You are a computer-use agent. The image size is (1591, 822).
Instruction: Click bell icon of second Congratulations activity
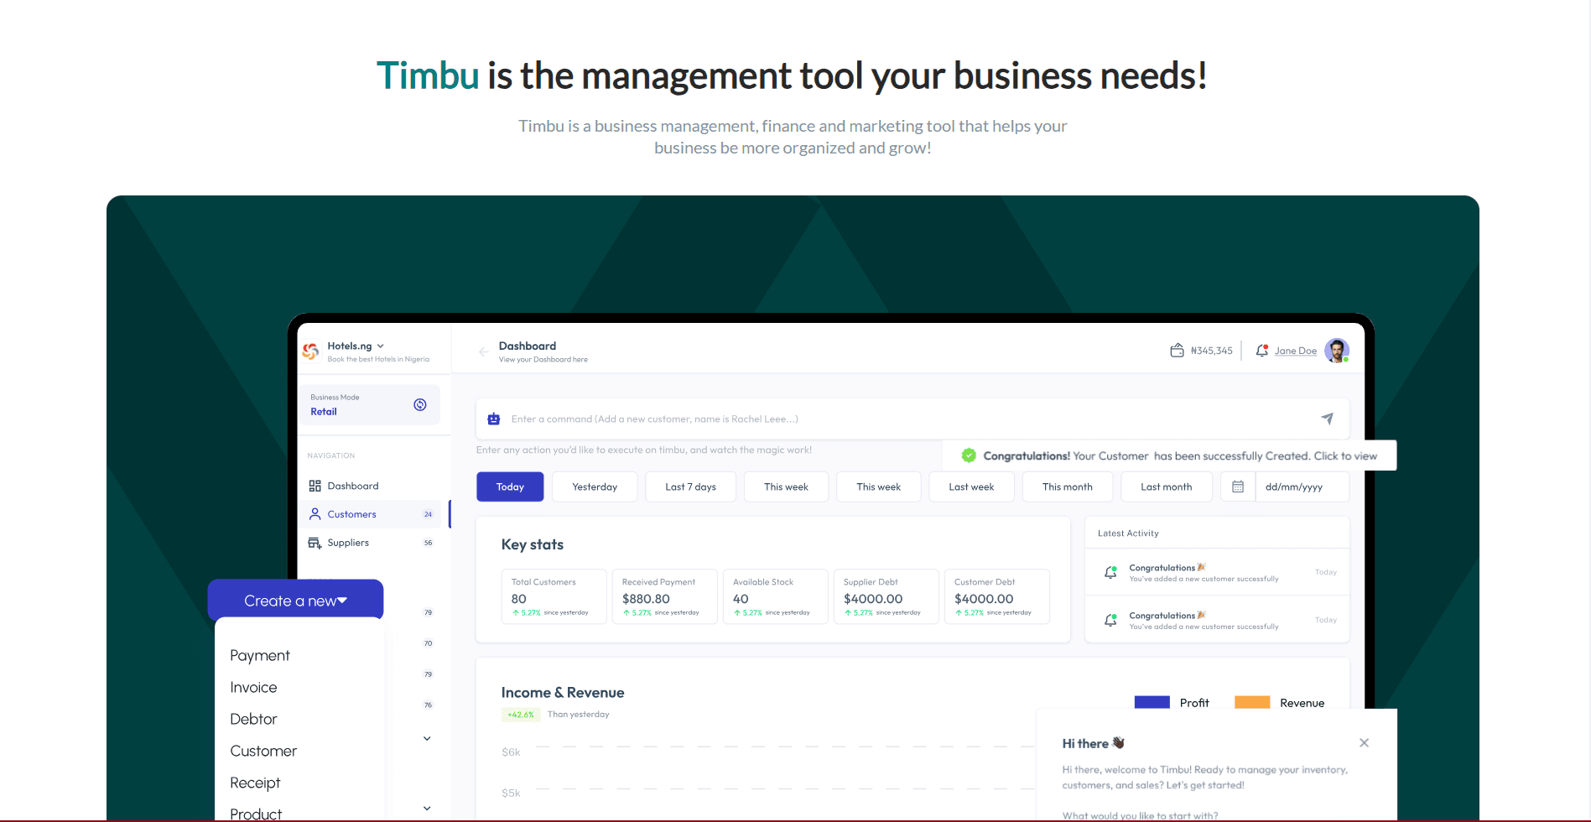tap(1110, 620)
